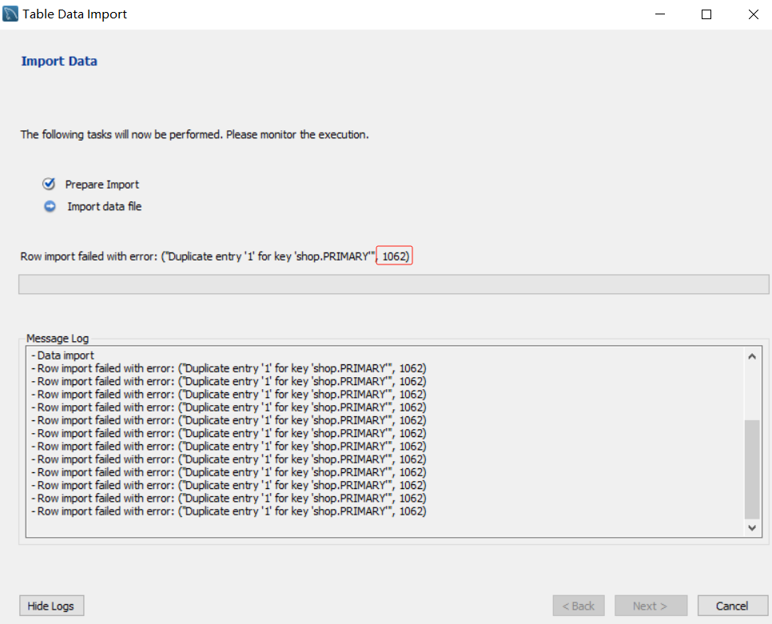Screen dimensions: 772x624
Task: Click the import progress bar
Action: click(x=393, y=284)
